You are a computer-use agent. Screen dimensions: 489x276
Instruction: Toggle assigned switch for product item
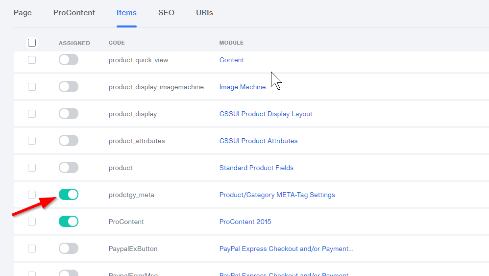tap(69, 168)
